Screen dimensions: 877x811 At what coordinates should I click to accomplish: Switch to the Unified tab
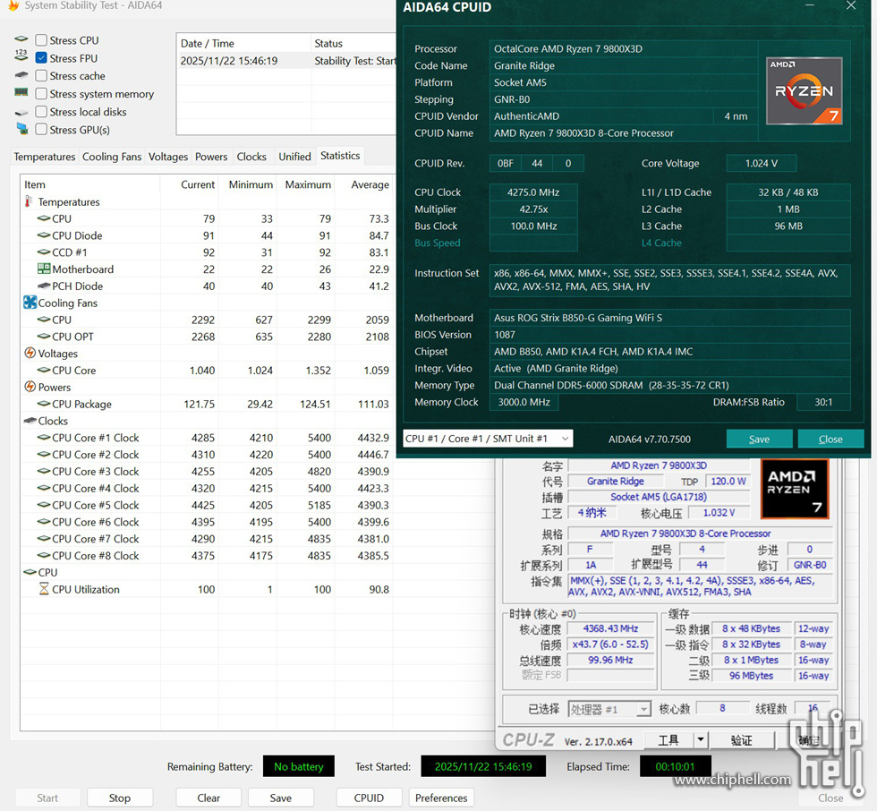click(294, 157)
